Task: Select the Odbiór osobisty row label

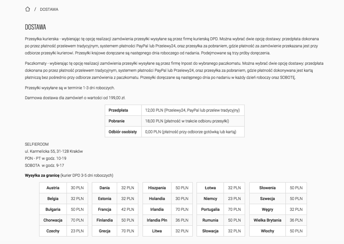Action: point(123,132)
